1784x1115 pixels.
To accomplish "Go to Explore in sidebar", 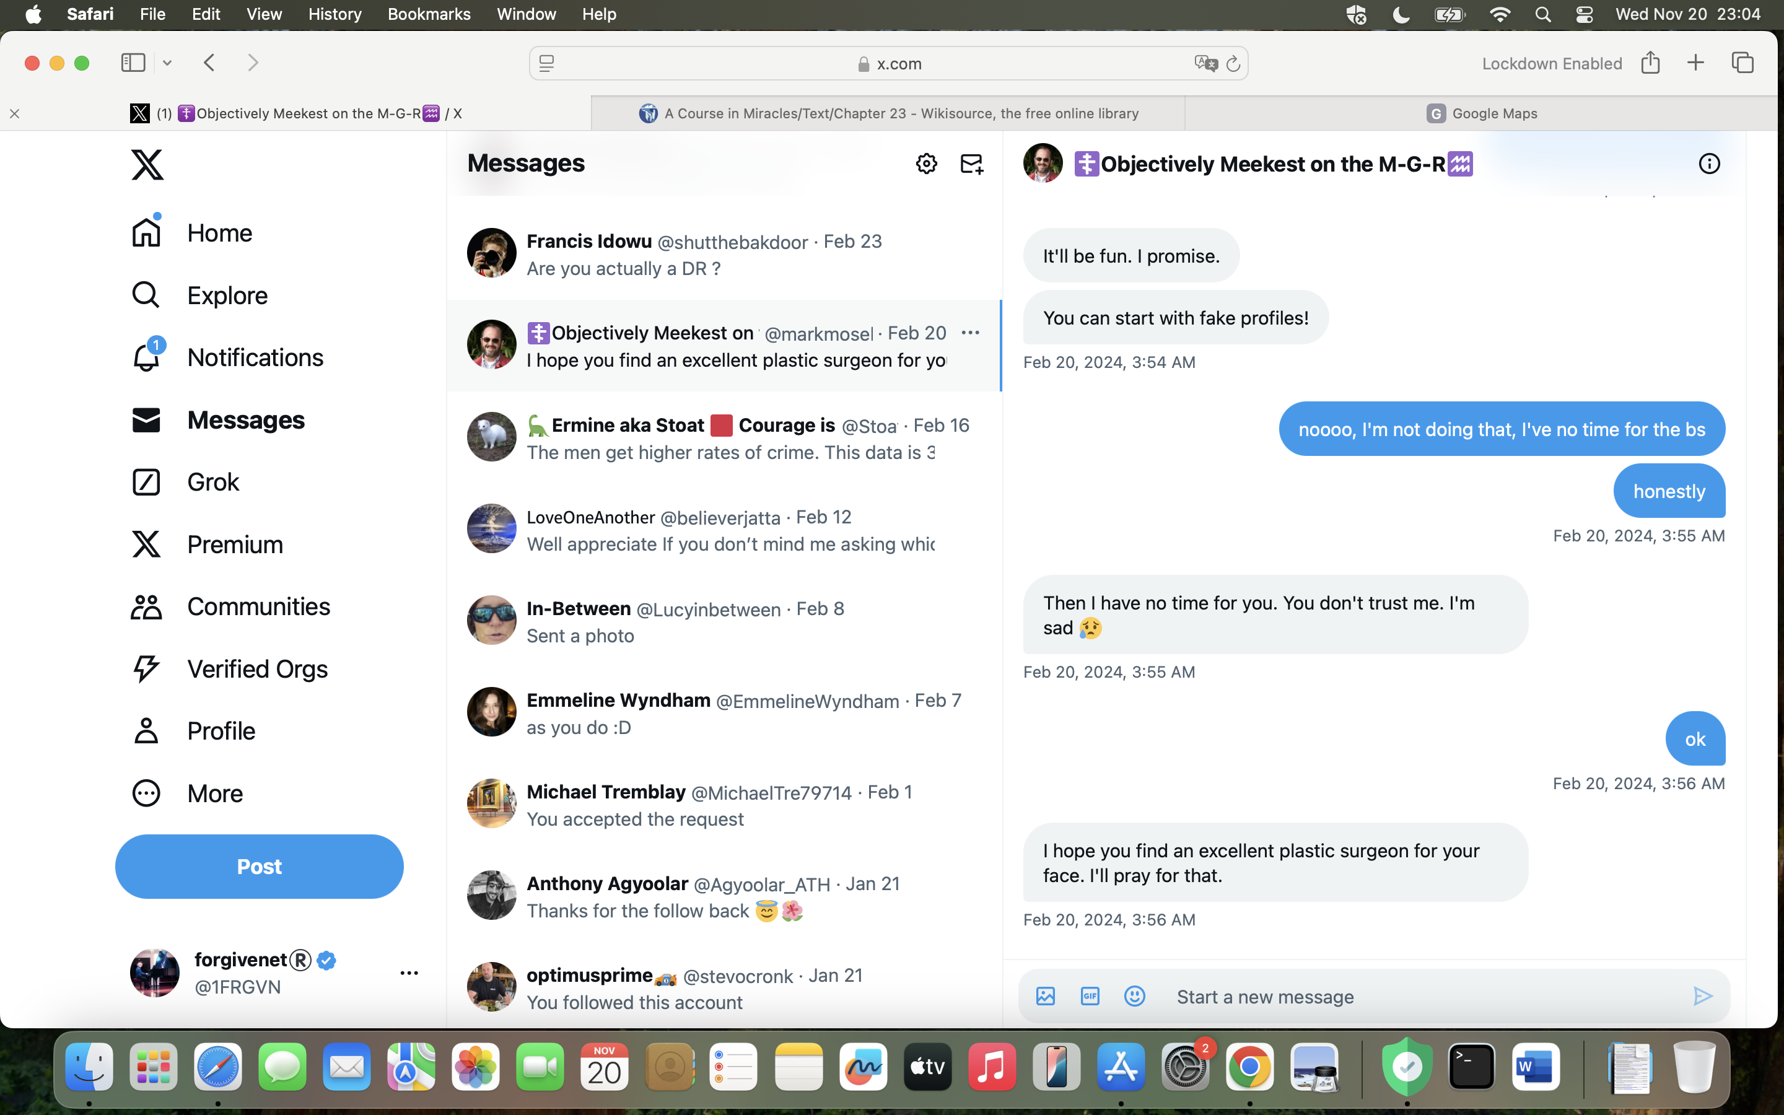I will click(199, 295).
